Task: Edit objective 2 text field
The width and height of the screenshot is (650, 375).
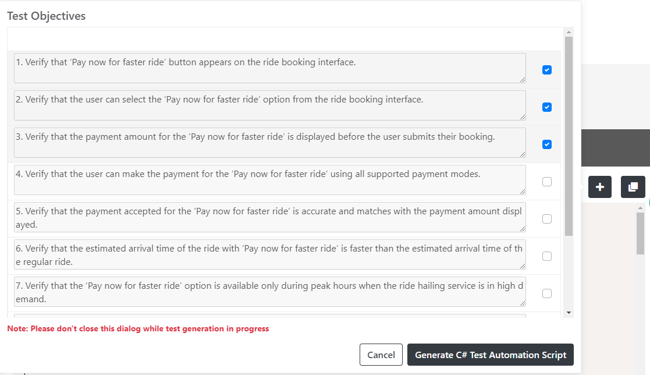Action: click(x=270, y=105)
